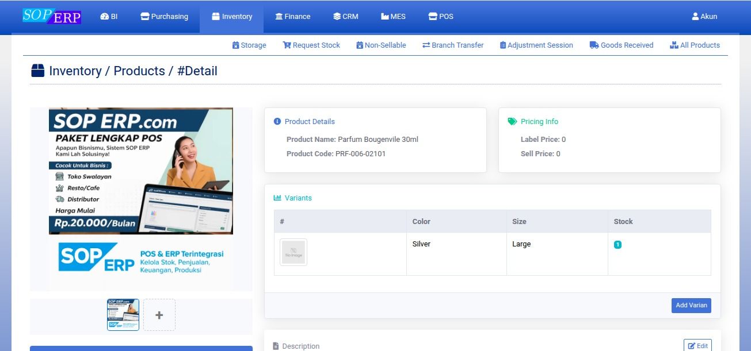751x351 pixels.
Task: View All Products list
Action: tap(695, 45)
